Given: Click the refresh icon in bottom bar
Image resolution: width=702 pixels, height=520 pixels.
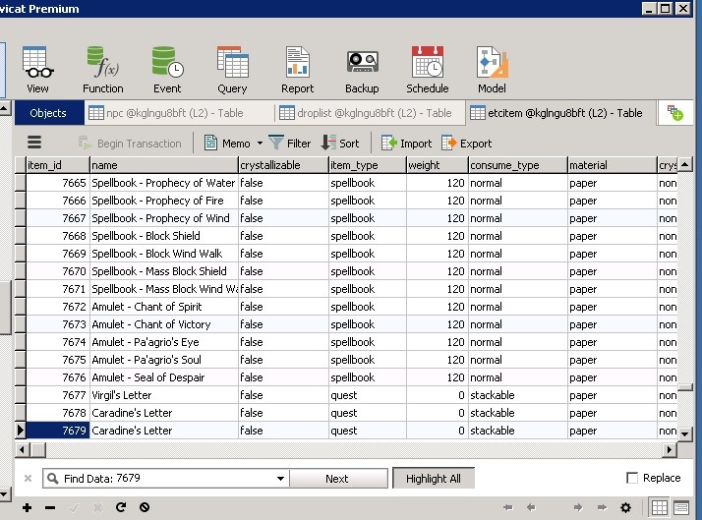Looking at the screenshot, I should [x=121, y=507].
